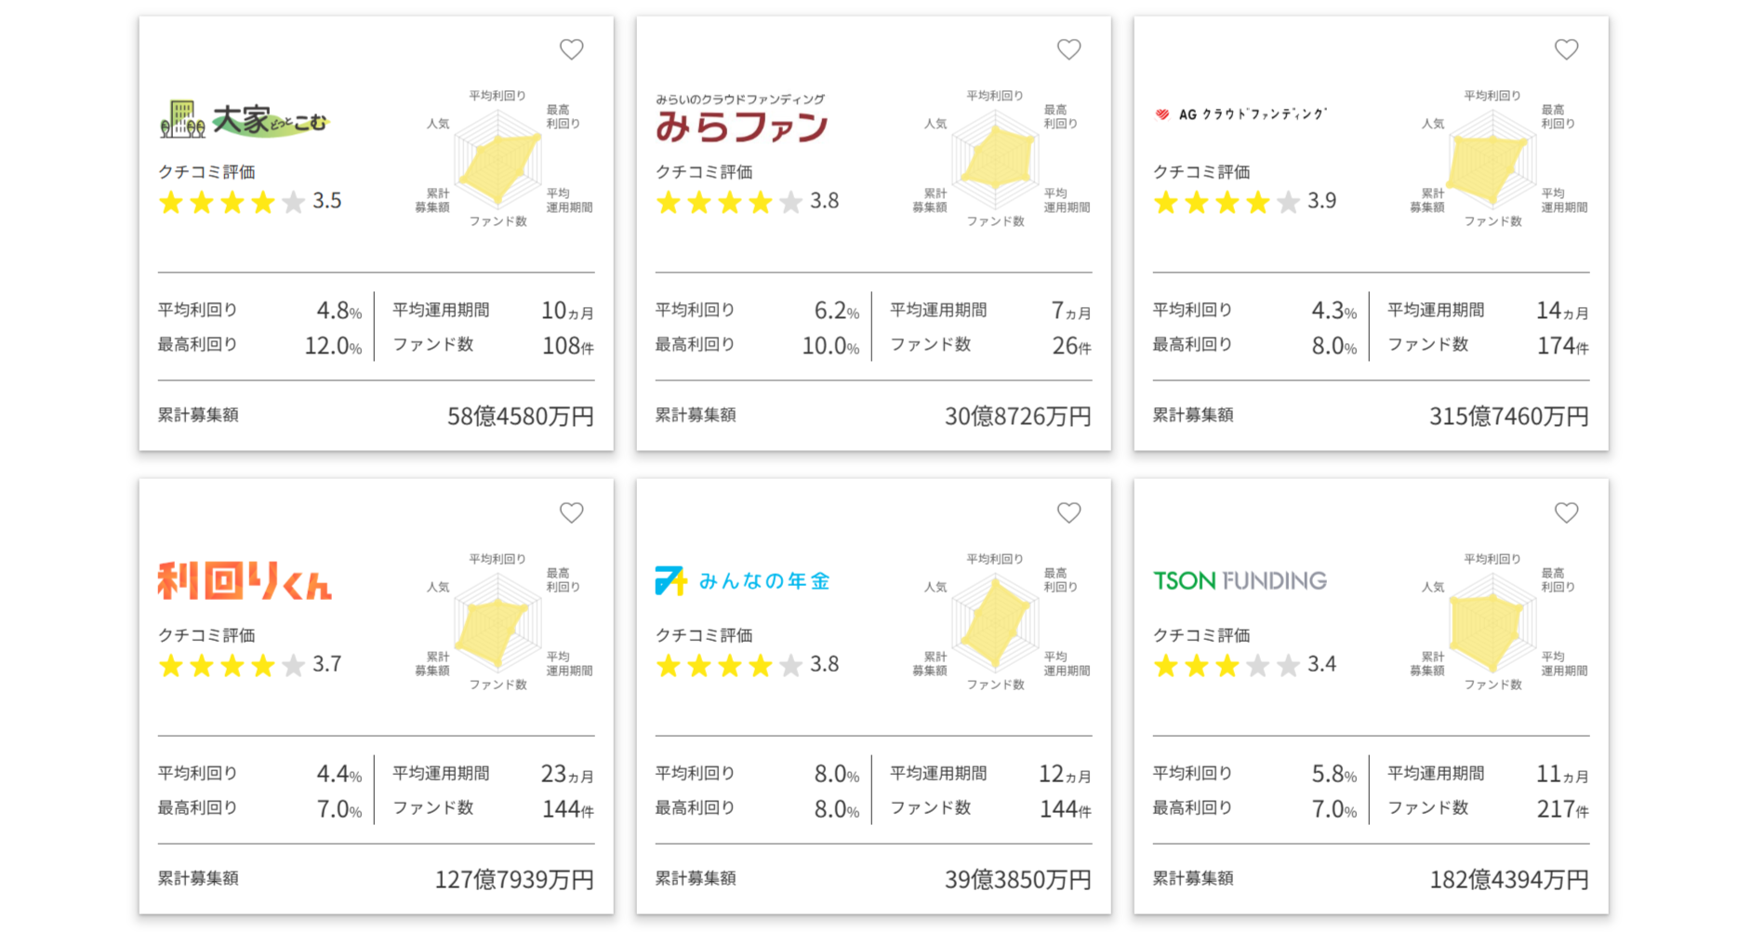
Task: Select the みんなの年金 logo
Action: (x=741, y=581)
